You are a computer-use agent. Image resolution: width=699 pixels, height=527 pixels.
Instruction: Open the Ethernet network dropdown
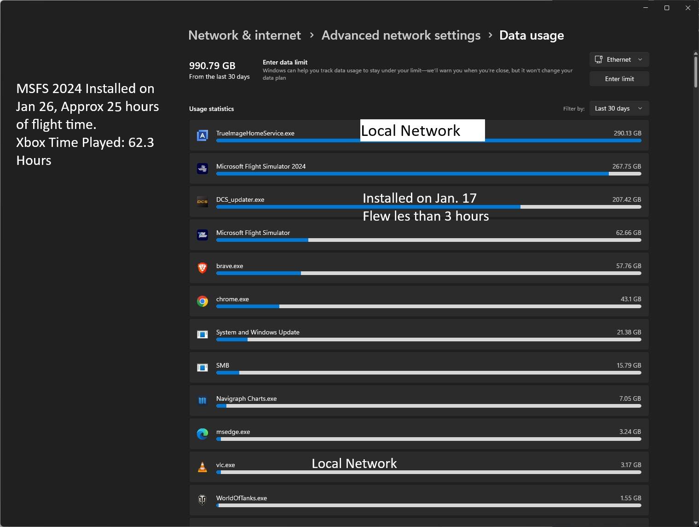click(619, 59)
